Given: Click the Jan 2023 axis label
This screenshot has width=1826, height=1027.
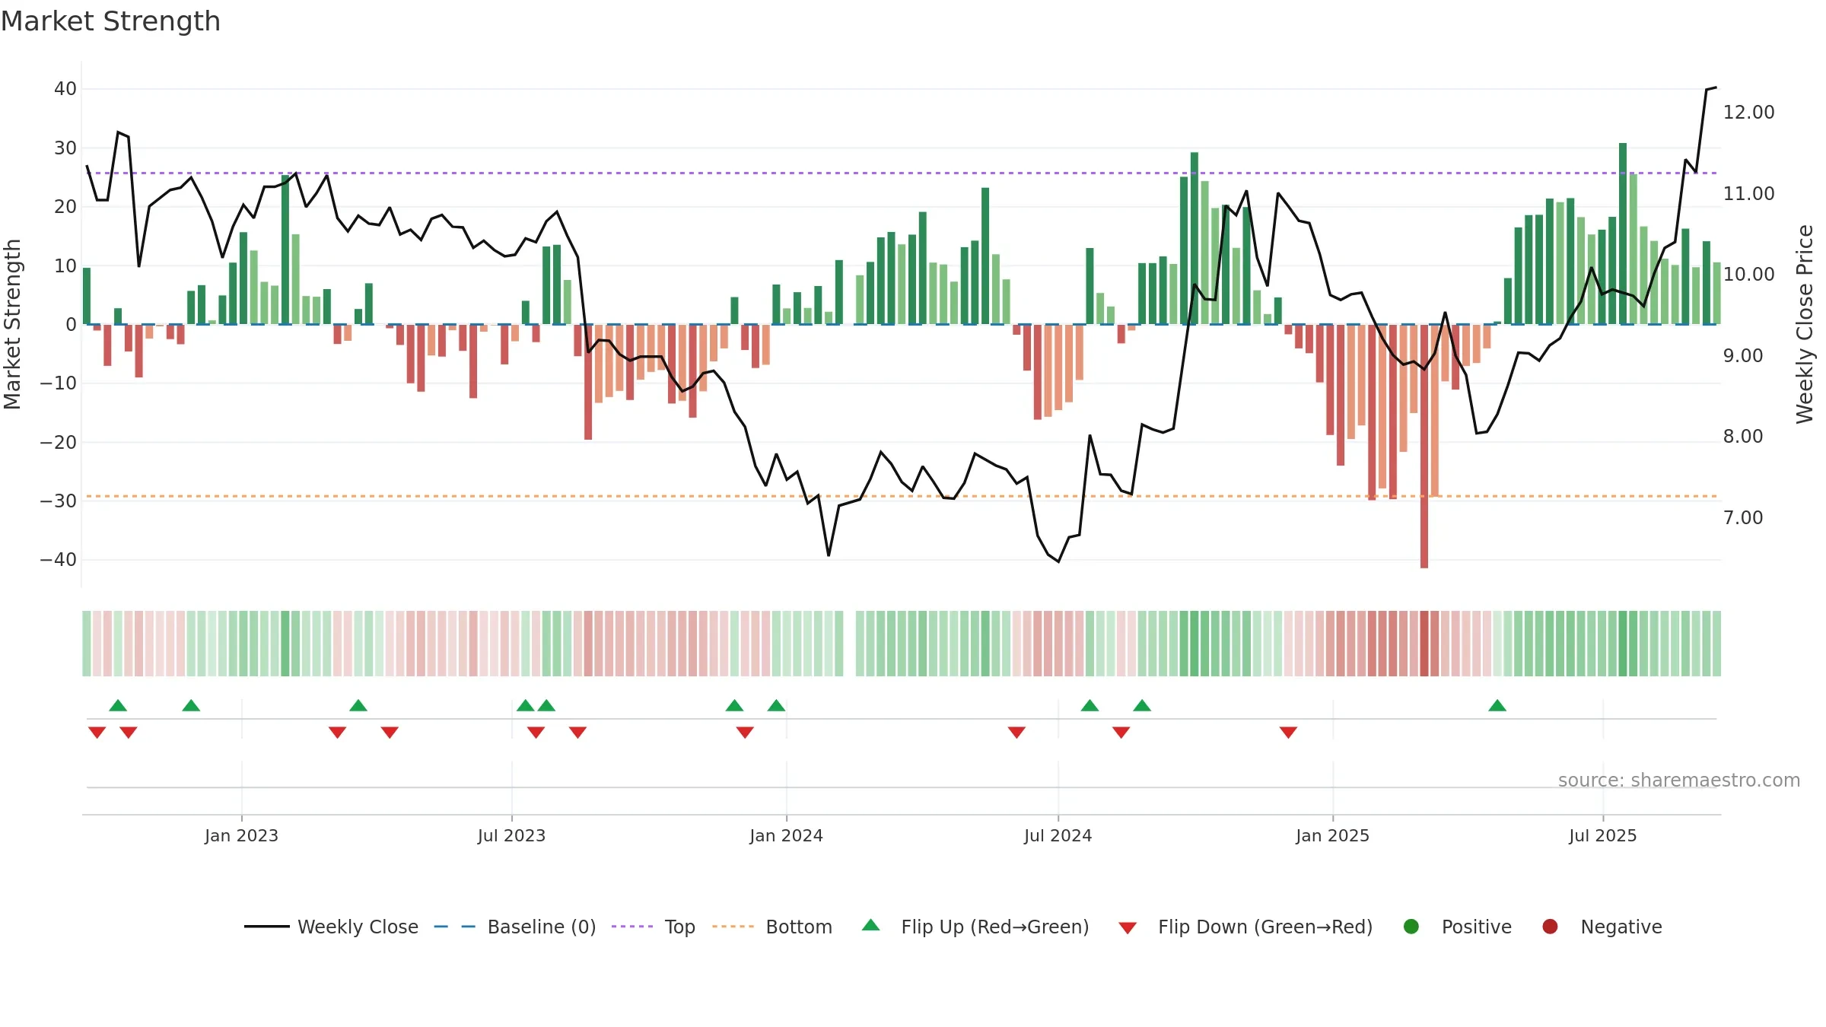Looking at the screenshot, I should pos(241,835).
